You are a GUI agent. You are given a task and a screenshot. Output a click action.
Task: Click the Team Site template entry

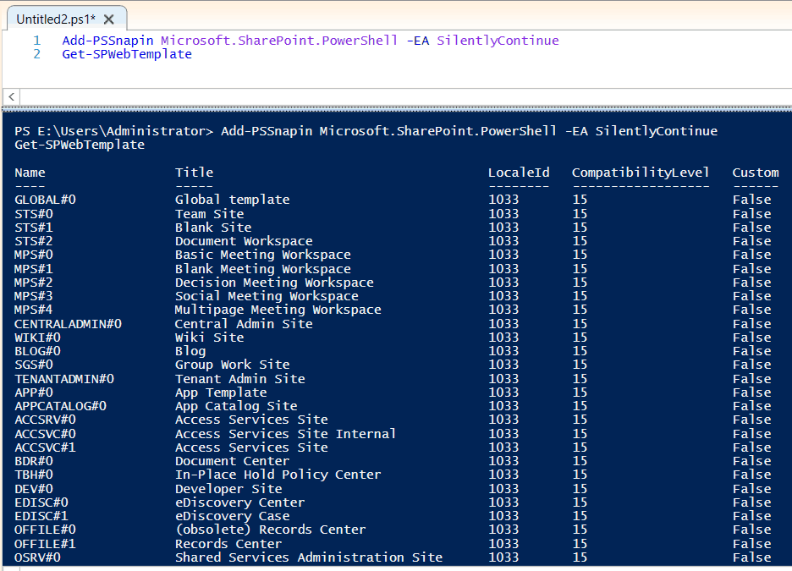(208, 213)
